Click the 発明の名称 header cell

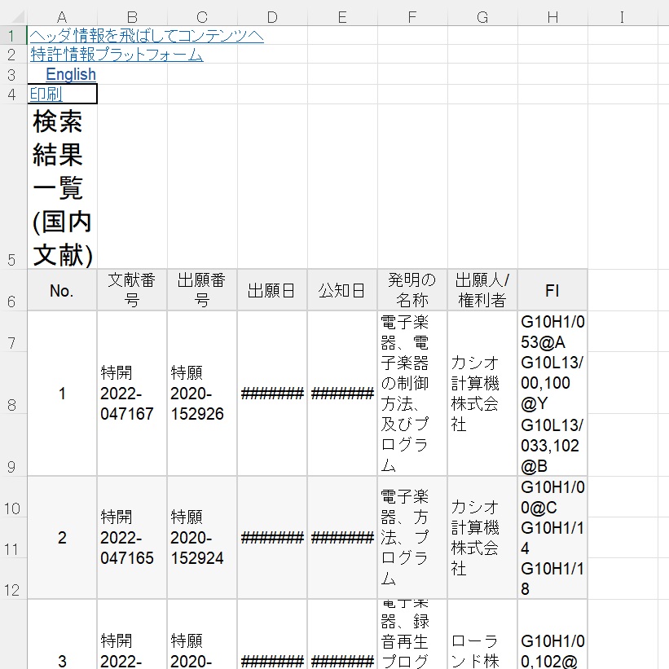point(412,290)
